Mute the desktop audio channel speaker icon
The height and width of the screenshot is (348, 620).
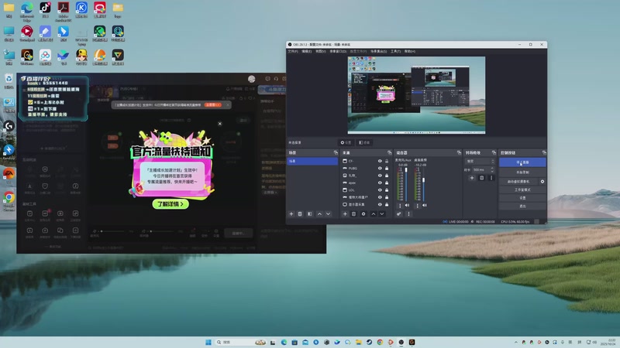(425, 205)
